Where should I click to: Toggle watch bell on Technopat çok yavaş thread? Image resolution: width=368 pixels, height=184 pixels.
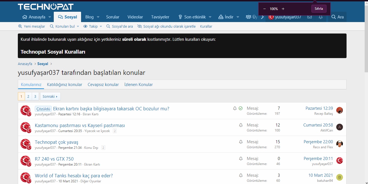tap(241, 142)
